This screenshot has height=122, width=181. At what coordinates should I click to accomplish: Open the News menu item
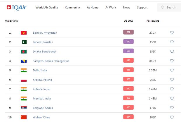126,8
